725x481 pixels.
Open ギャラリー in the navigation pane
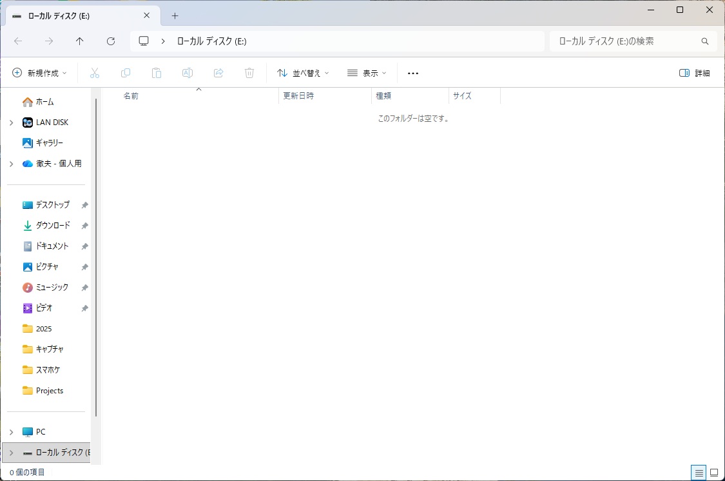(x=49, y=143)
